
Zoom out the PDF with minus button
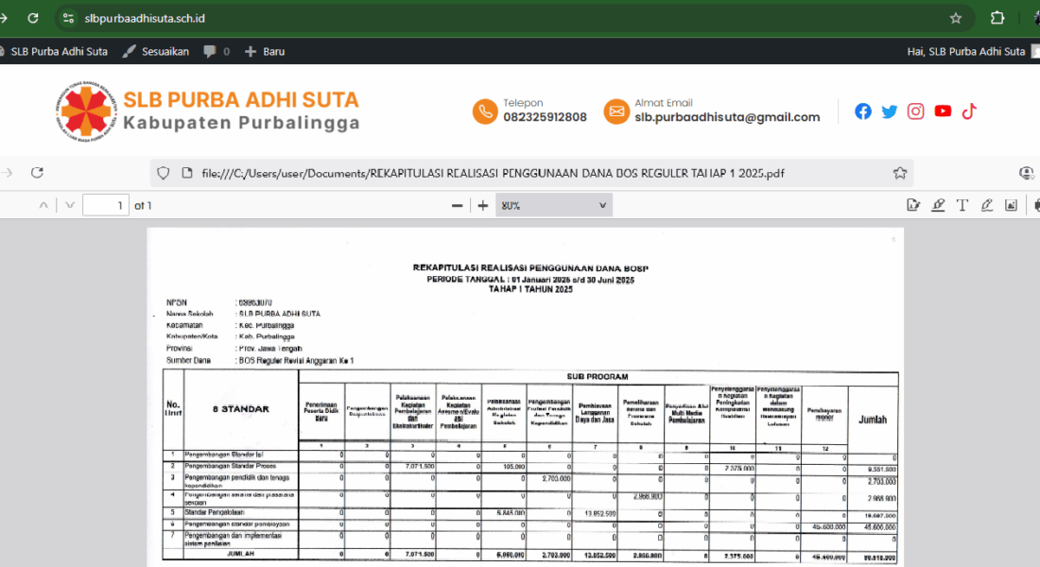457,206
